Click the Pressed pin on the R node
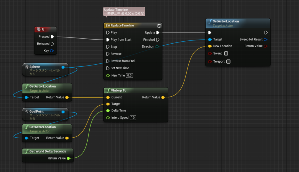299x172 pixels. pyautogui.click(x=52, y=36)
